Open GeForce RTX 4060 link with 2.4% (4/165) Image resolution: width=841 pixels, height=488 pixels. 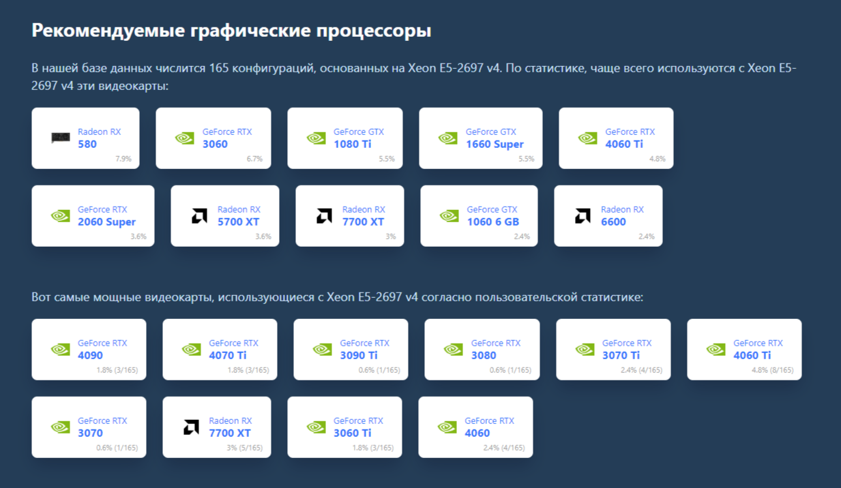pos(489,427)
